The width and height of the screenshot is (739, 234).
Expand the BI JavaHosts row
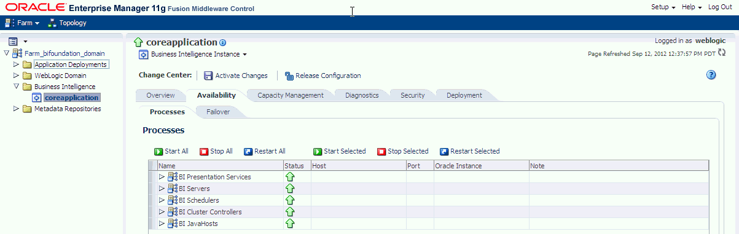pyautogui.click(x=162, y=224)
